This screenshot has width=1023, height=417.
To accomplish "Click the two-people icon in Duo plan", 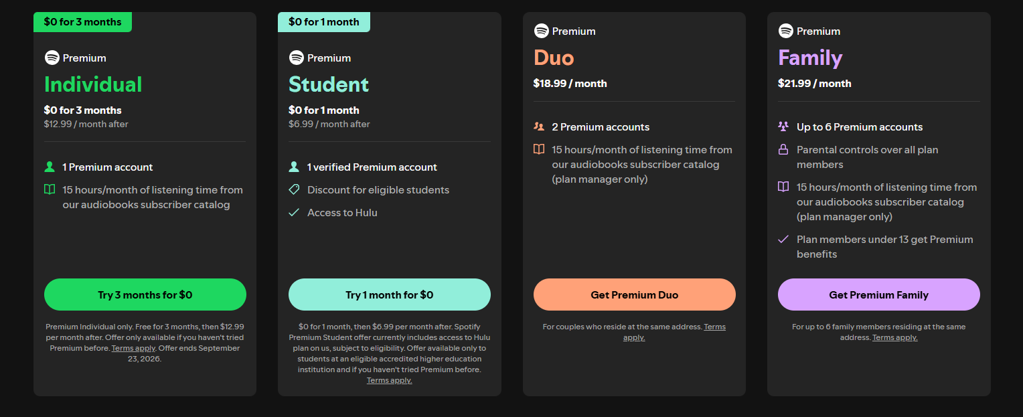I will pyautogui.click(x=539, y=127).
